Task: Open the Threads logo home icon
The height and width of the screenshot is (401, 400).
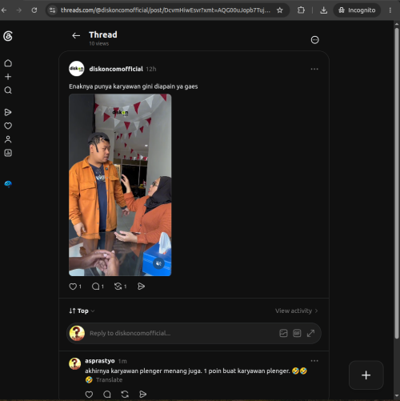Action: (8, 36)
